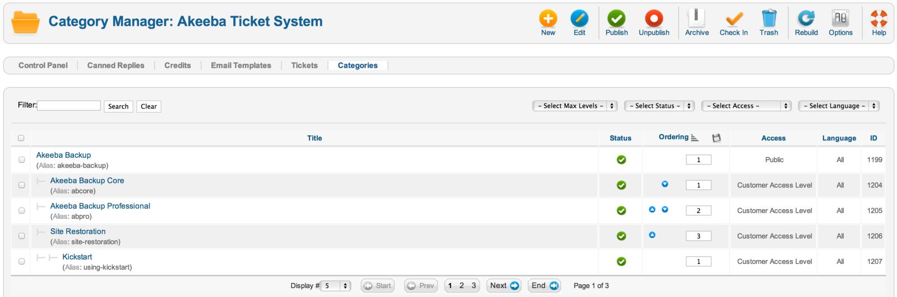The height and width of the screenshot is (297, 897).
Task: Sort by the Ordering column header
Action: tap(673, 137)
